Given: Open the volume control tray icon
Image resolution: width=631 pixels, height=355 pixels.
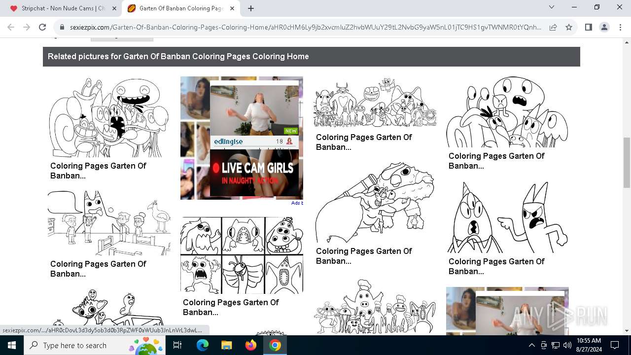Looking at the screenshot, I should click(x=567, y=345).
